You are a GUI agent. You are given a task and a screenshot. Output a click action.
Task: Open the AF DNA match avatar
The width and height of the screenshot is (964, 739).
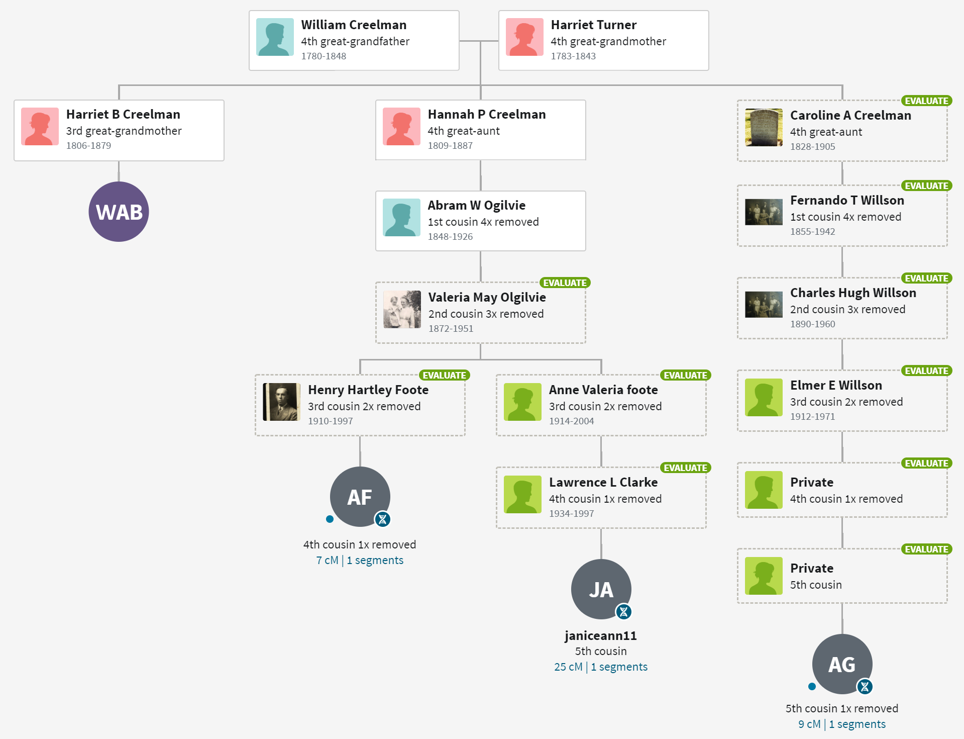tap(360, 497)
